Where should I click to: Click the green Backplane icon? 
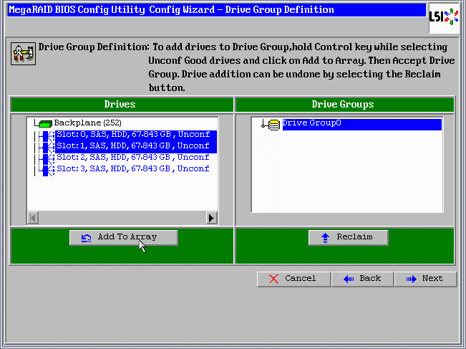(45, 123)
